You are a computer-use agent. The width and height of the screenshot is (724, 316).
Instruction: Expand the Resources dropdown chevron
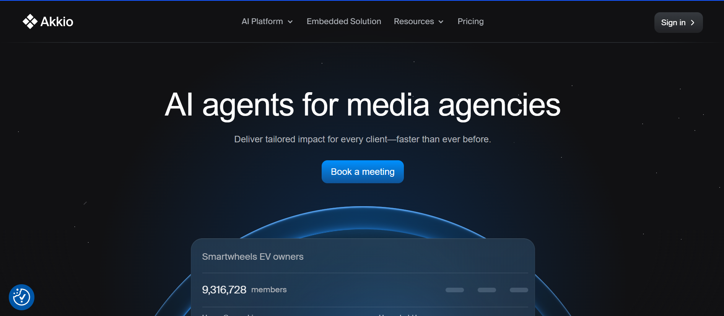441,22
